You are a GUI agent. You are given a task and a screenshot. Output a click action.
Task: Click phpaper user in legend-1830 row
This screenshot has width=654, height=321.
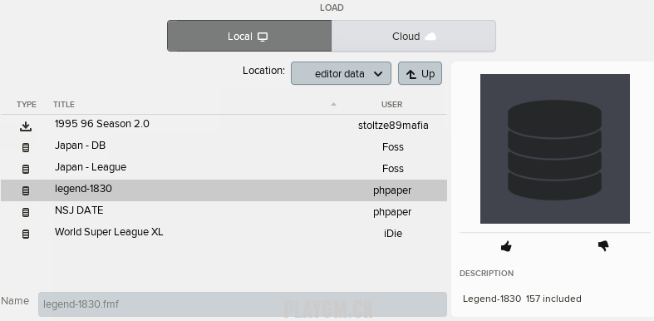[x=392, y=190]
